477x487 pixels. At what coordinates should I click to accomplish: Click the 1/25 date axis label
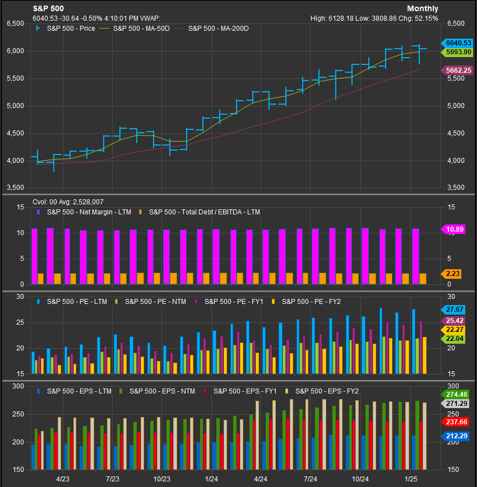pyautogui.click(x=411, y=479)
